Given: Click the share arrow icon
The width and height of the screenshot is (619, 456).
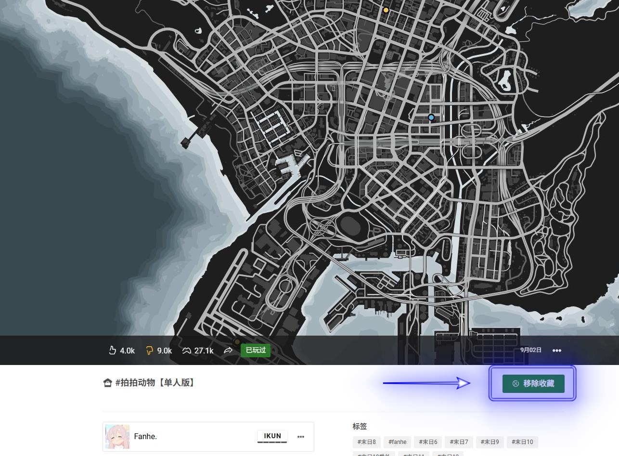Looking at the screenshot, I should [x=228, y=351].
